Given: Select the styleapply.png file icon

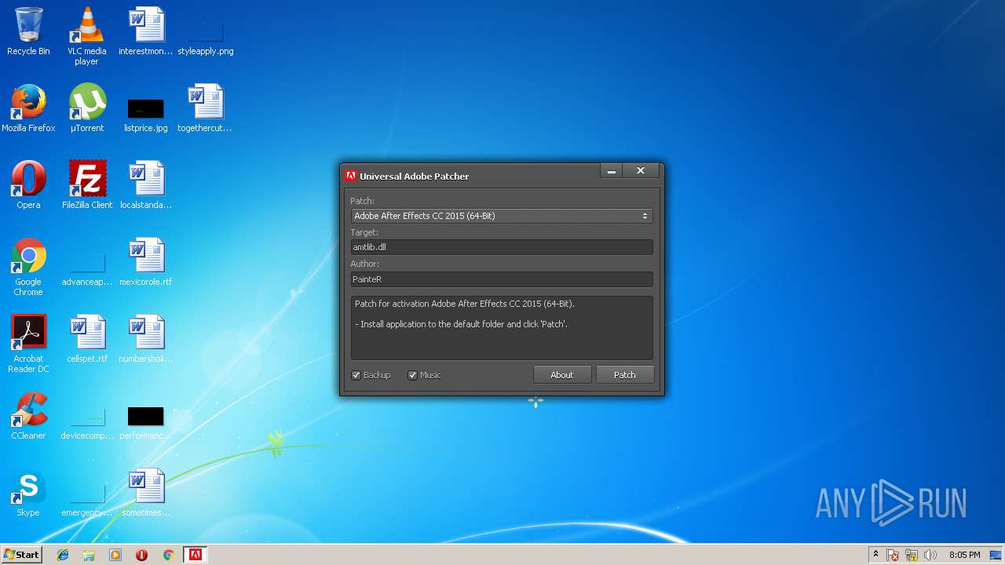Looking at the screenshot, I should [205, 31].
